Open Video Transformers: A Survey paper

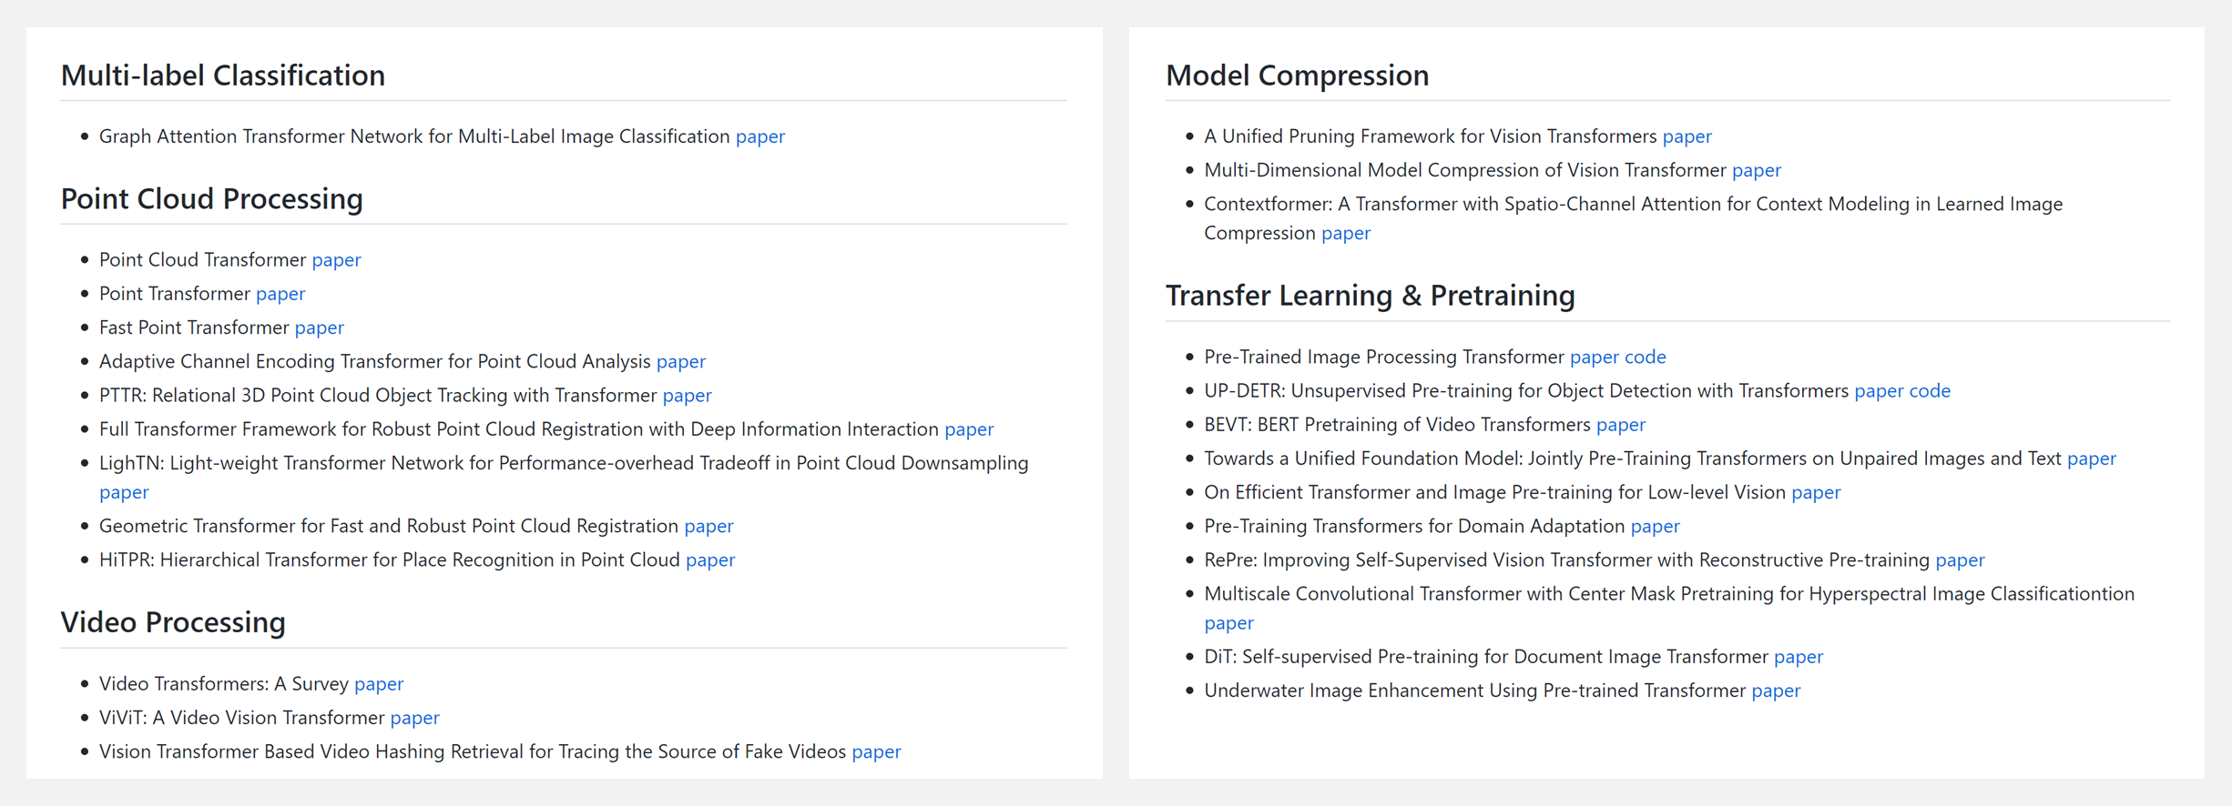[379, 683]
